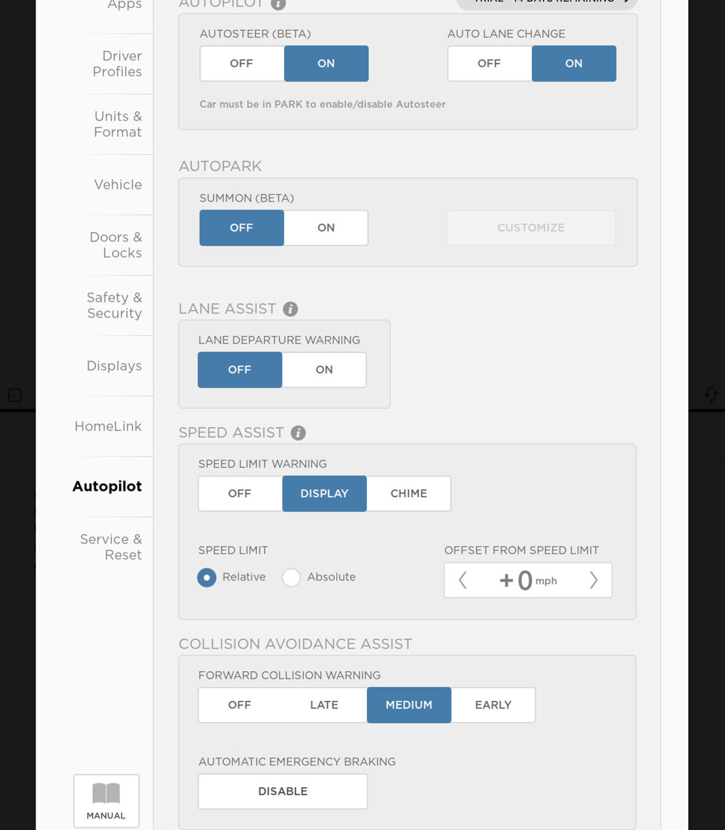Viewport: 725px width, 830px height.
Task: Turn Autosteer (Beta) OFF
Action: [242, 63]
